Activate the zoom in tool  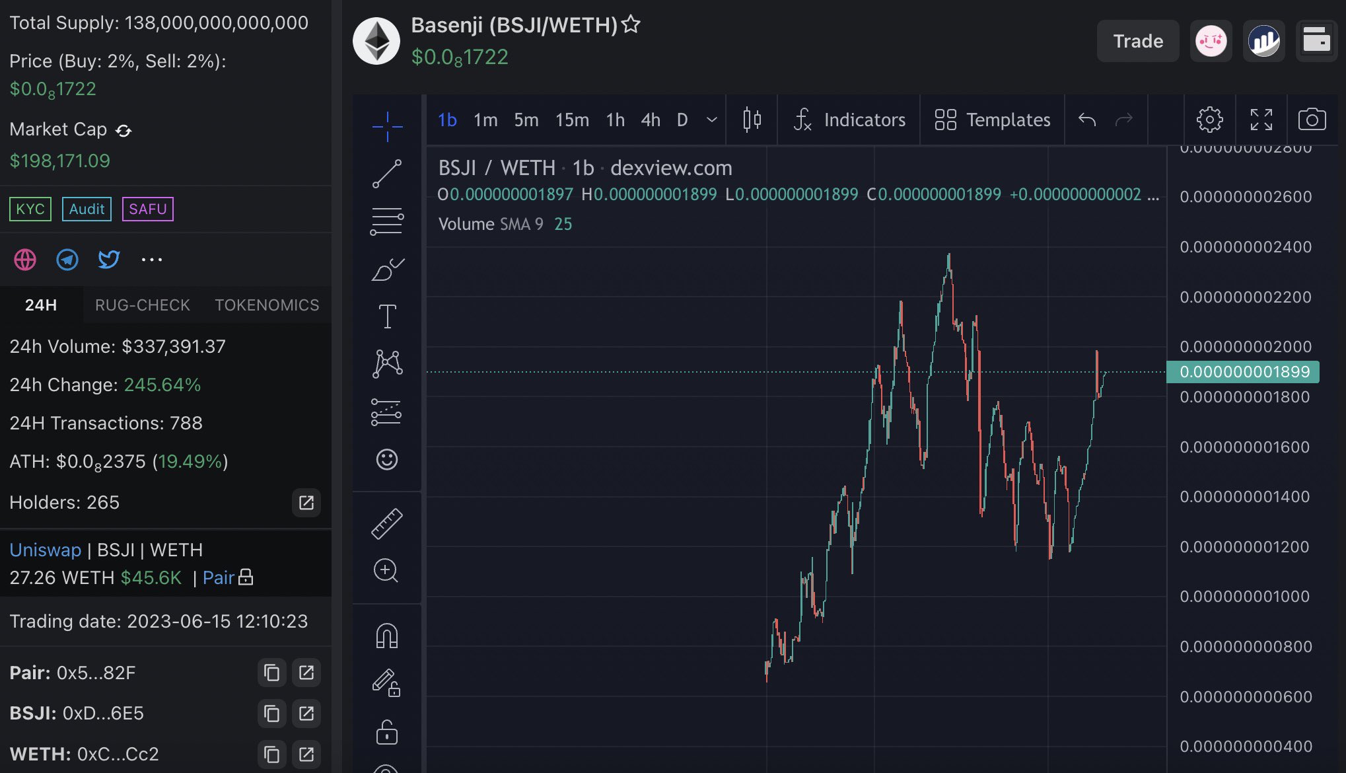(387, 570)
